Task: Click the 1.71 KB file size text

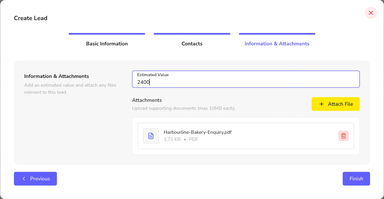Action: [x=172, y=139]
